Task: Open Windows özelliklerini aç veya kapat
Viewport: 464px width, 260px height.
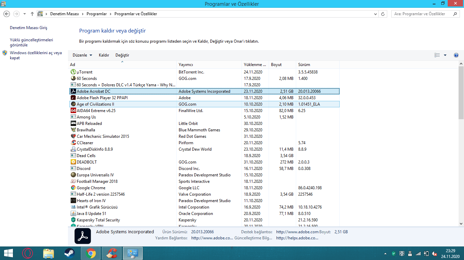Action: pos(36,55)
